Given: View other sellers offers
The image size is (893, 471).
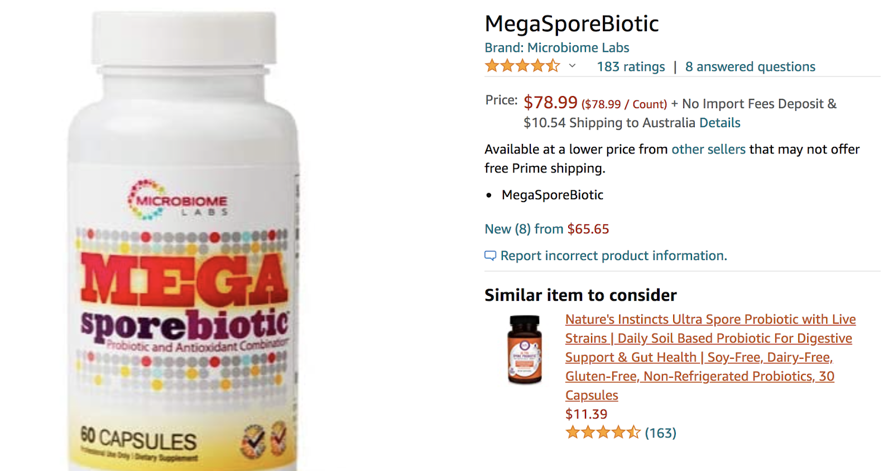Looking at the screenshot, I should [708, 150].
